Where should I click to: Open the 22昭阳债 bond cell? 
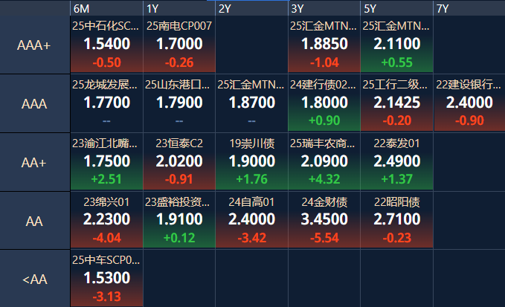(396, 220)
